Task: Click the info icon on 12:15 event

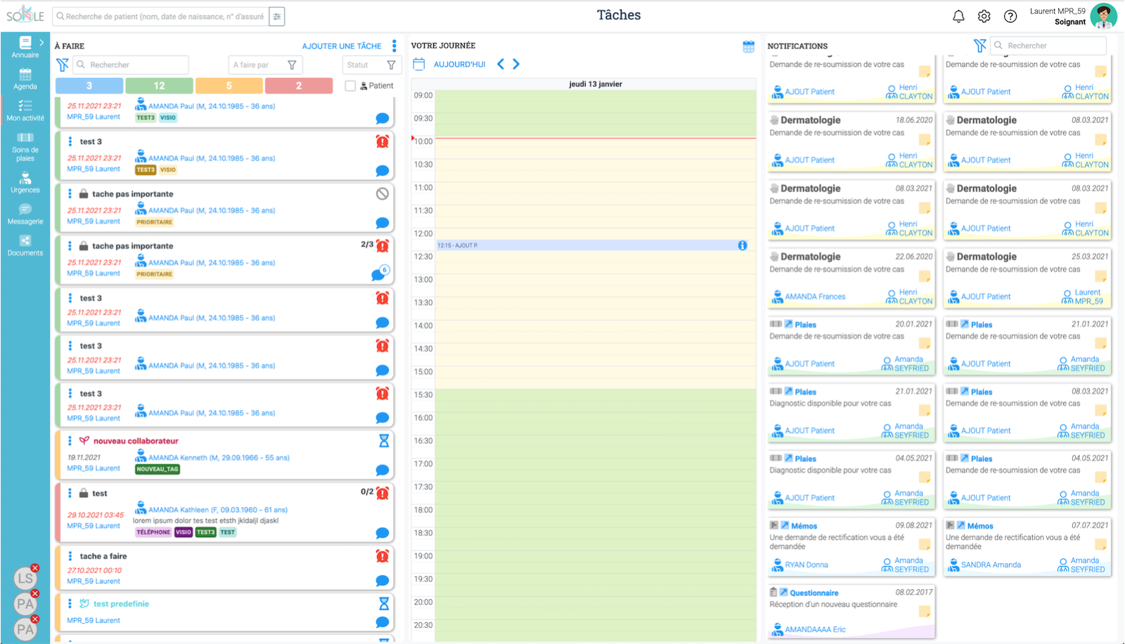Action: [742, 245]
